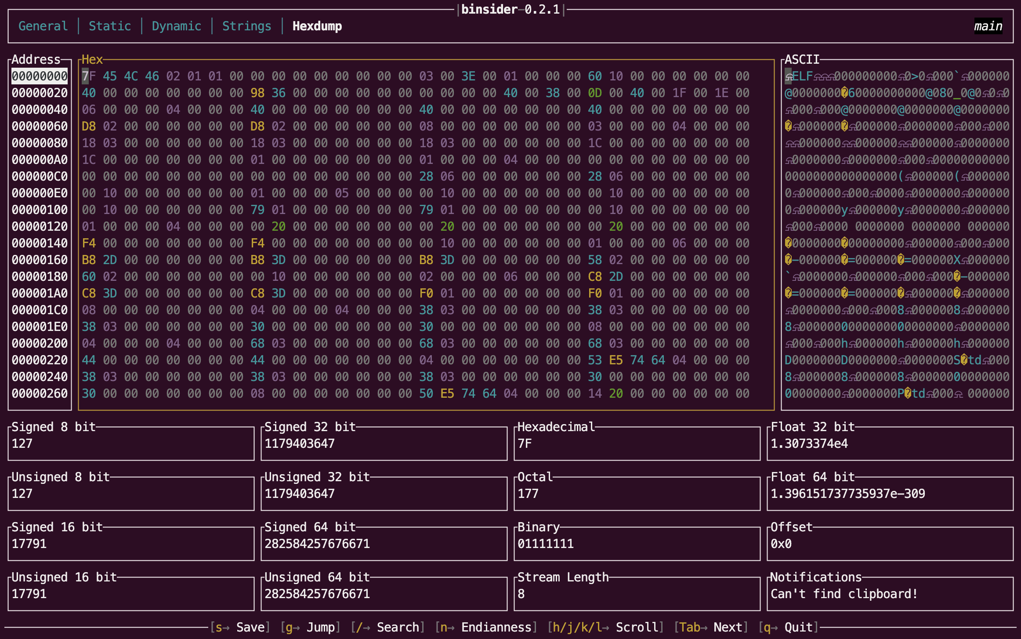Click the Binary value 01111111
This screenshot has width=1021, height=639.
coord(545,544)
